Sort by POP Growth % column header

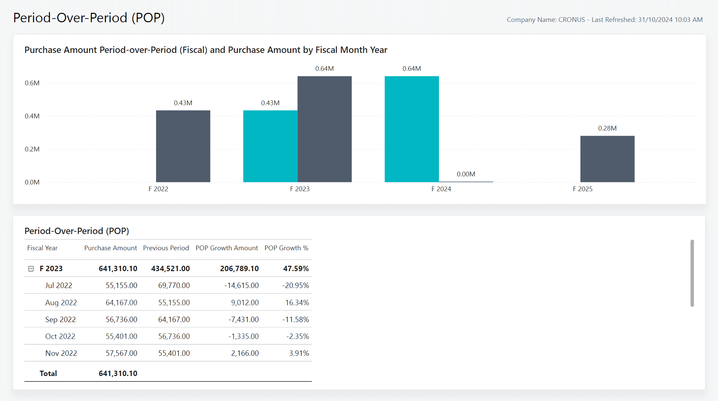click(x=287, y=248)
